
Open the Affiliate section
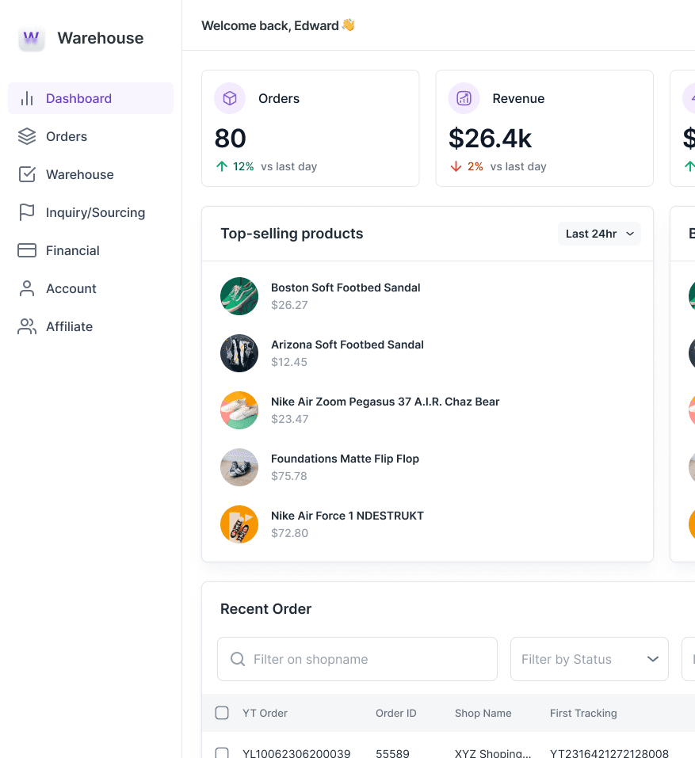tap(91, 326)
